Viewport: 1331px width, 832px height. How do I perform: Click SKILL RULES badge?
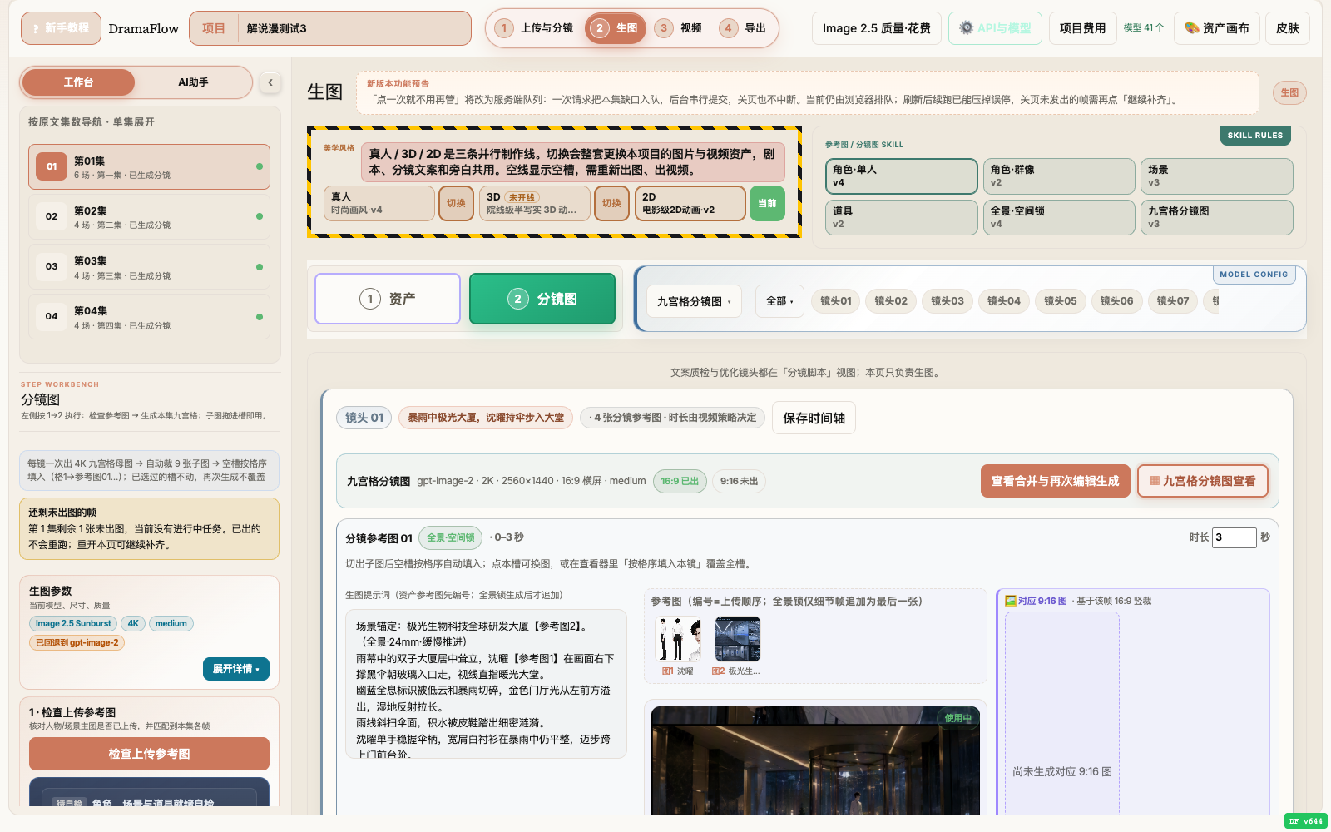[x=1254, y=136]
